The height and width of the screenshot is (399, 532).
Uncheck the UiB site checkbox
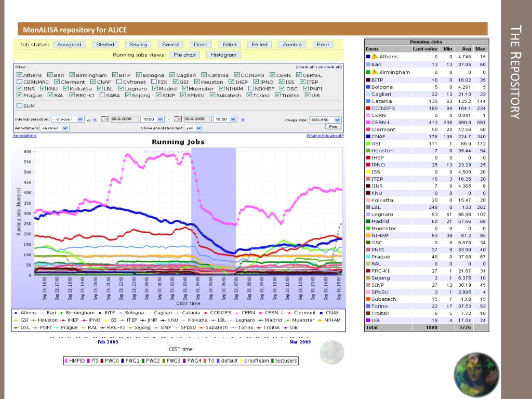point(308,95)
